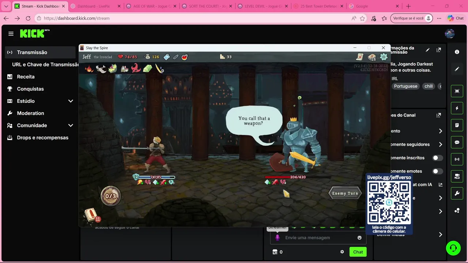Pop out the stream information panel

point(439,50)
